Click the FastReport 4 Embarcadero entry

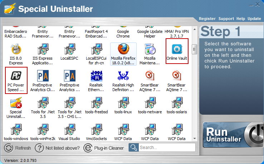tap(96, 32)
